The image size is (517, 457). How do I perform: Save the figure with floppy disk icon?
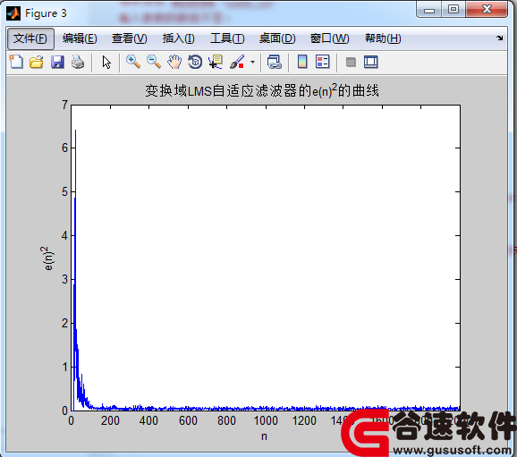[57, 62]
